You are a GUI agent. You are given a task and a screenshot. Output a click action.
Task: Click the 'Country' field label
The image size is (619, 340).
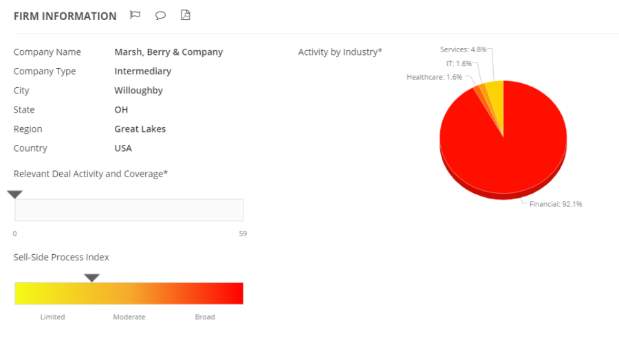[x=30, y=148]
